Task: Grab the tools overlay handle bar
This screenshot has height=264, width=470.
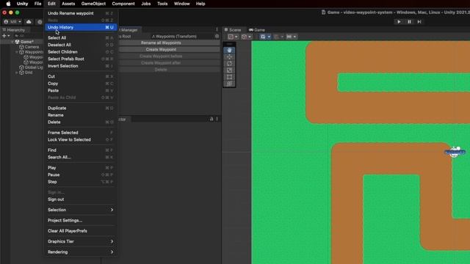Action: [x=229, y=44]
